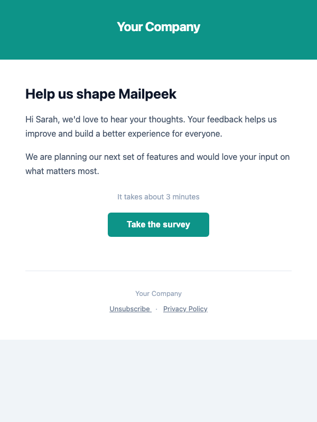Click the horizontal divider above the footer
317x422 pixels.
pyautogui.click(x=158, y=271)
